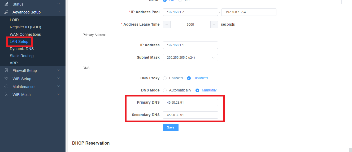Image resolution: width=352 pixels, height=152 pixels.
Task: Increase lease time with plus button
Action: point(214,24)
